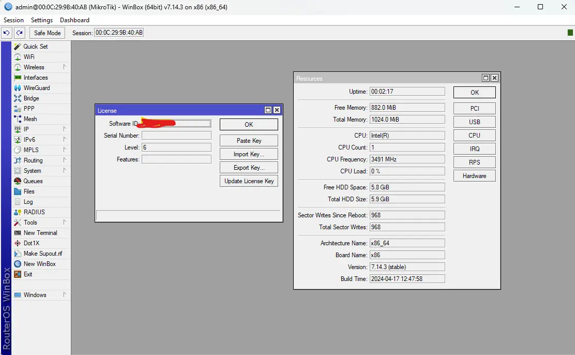Expand the Wireless submenu arrow

coord(65,67)
